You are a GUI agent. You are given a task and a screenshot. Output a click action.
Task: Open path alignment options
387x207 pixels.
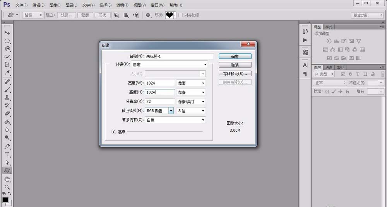(126, 15)
